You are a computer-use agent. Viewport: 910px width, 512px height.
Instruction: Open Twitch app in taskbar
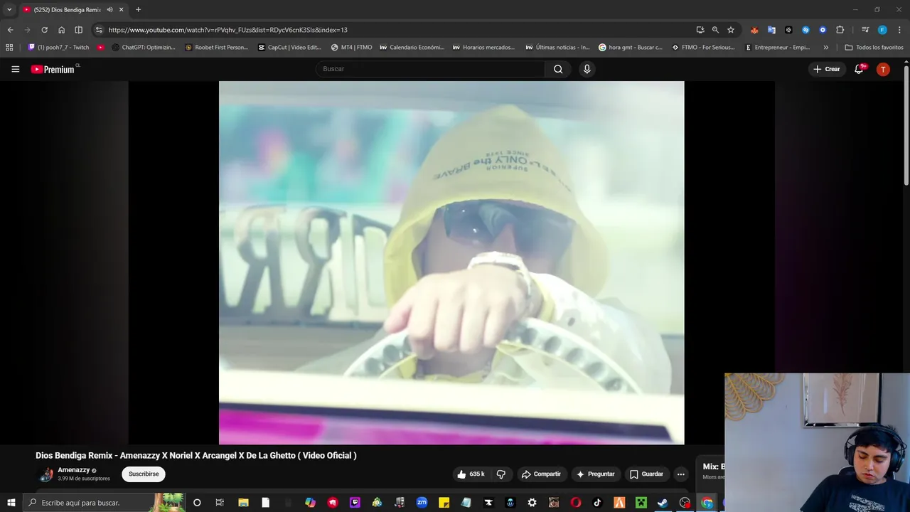click(x=355, y=503)
